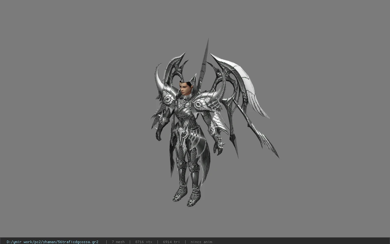The height and width of the screenshot is (244, 390).
Task: Click the '8716 vtx' vertex count
Action: tap(144, 242)
